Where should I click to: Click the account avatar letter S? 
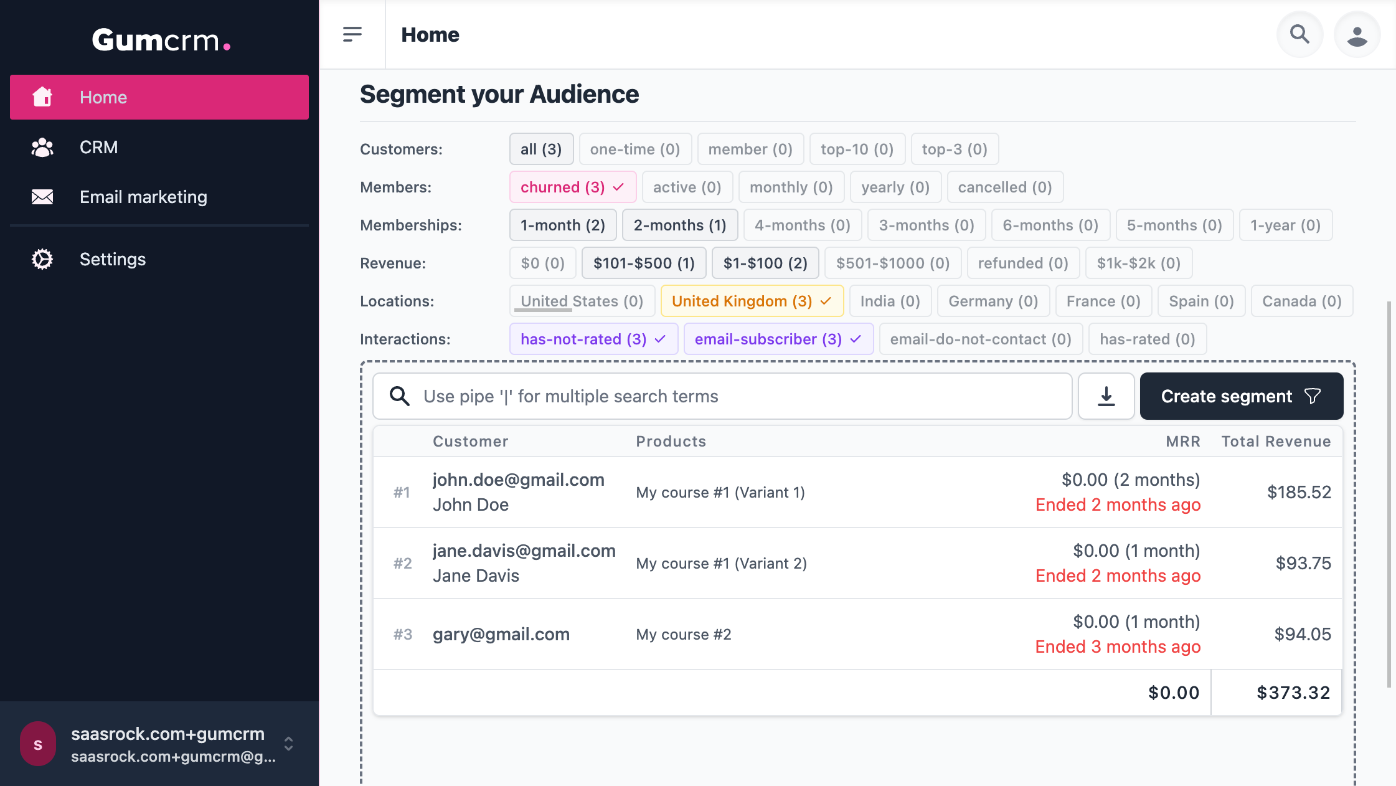pos(38,744)
